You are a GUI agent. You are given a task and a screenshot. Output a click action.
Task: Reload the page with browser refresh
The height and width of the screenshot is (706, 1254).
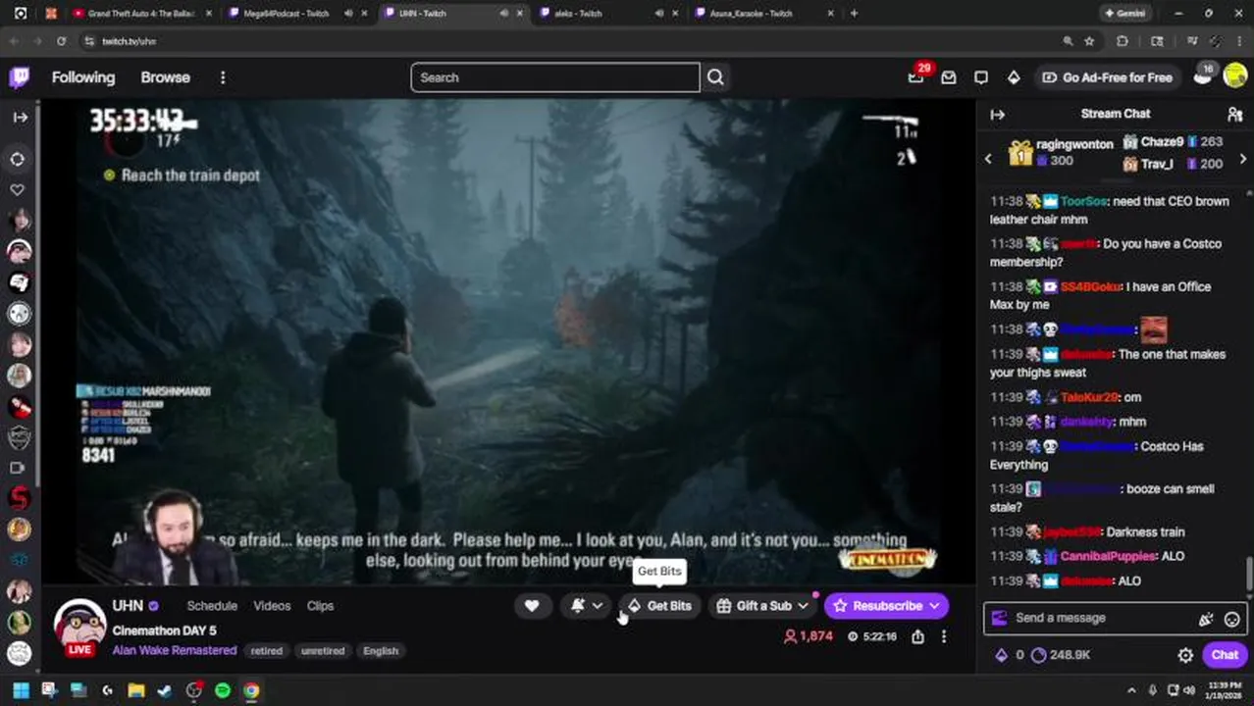[x=61, y=41]
